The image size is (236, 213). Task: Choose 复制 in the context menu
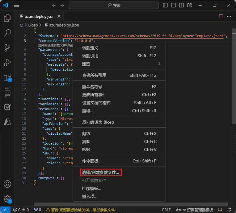click(119, 141)
